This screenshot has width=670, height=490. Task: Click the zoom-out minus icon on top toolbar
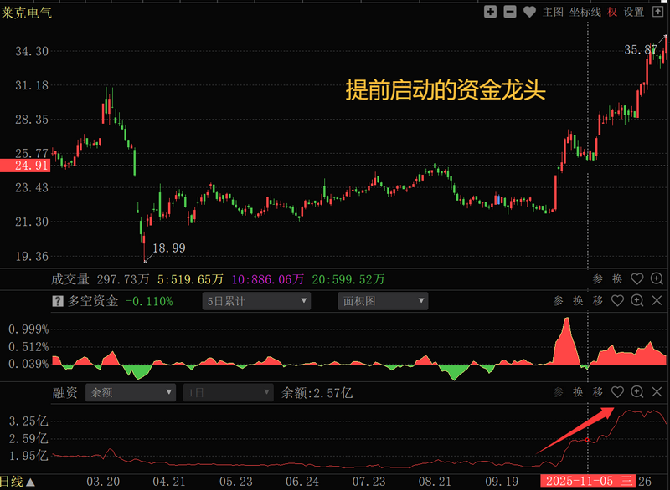(509, 13)
